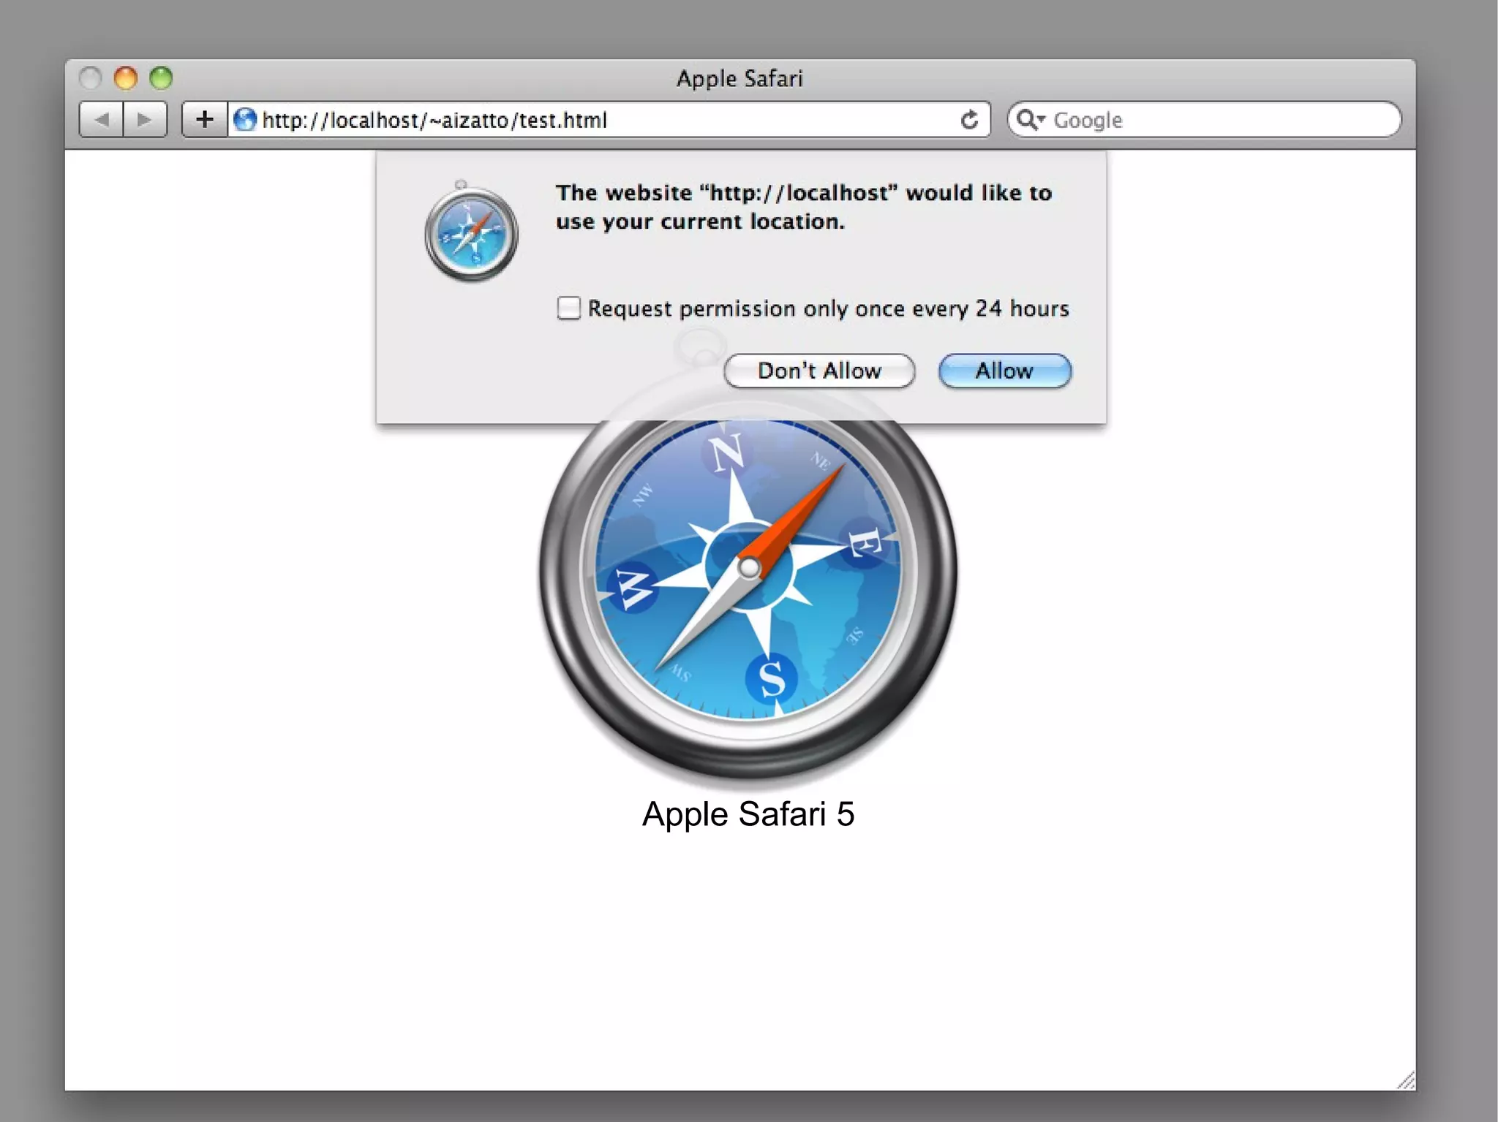Viewport: 1498px width, 1122px height.
Task: Click the URL address field
Action: coord(609,120)
